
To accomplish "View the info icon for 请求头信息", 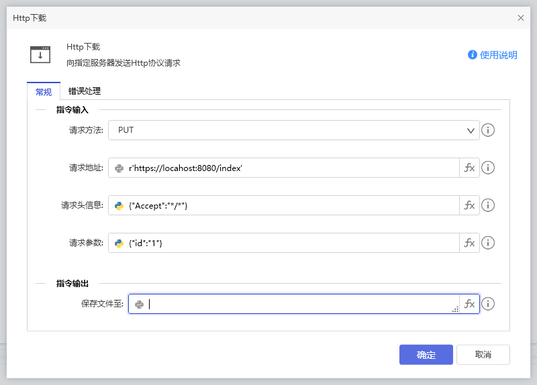I will click(x=489, y=205).
